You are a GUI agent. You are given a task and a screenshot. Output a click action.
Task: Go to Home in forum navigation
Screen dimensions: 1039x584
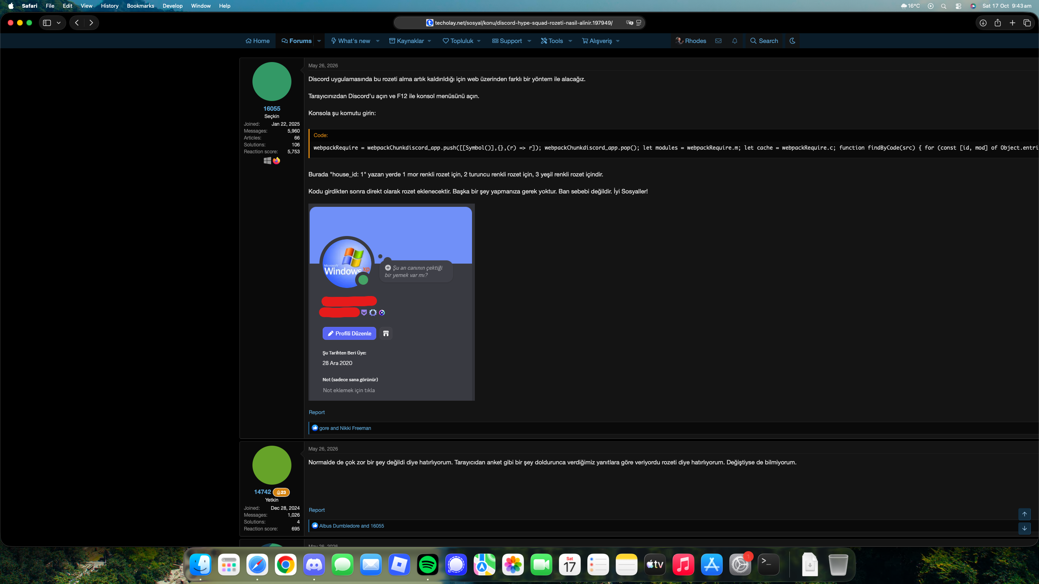pyautogui.click(x=257, y=41)
